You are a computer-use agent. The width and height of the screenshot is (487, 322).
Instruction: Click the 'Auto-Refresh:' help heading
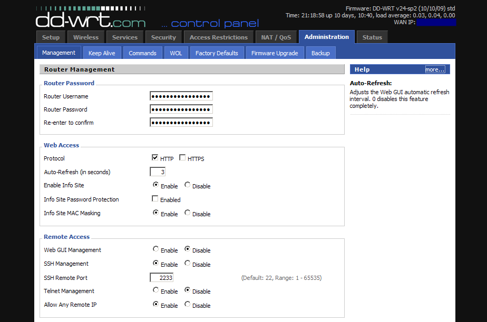pyautogui.click(x=371, y=83)
